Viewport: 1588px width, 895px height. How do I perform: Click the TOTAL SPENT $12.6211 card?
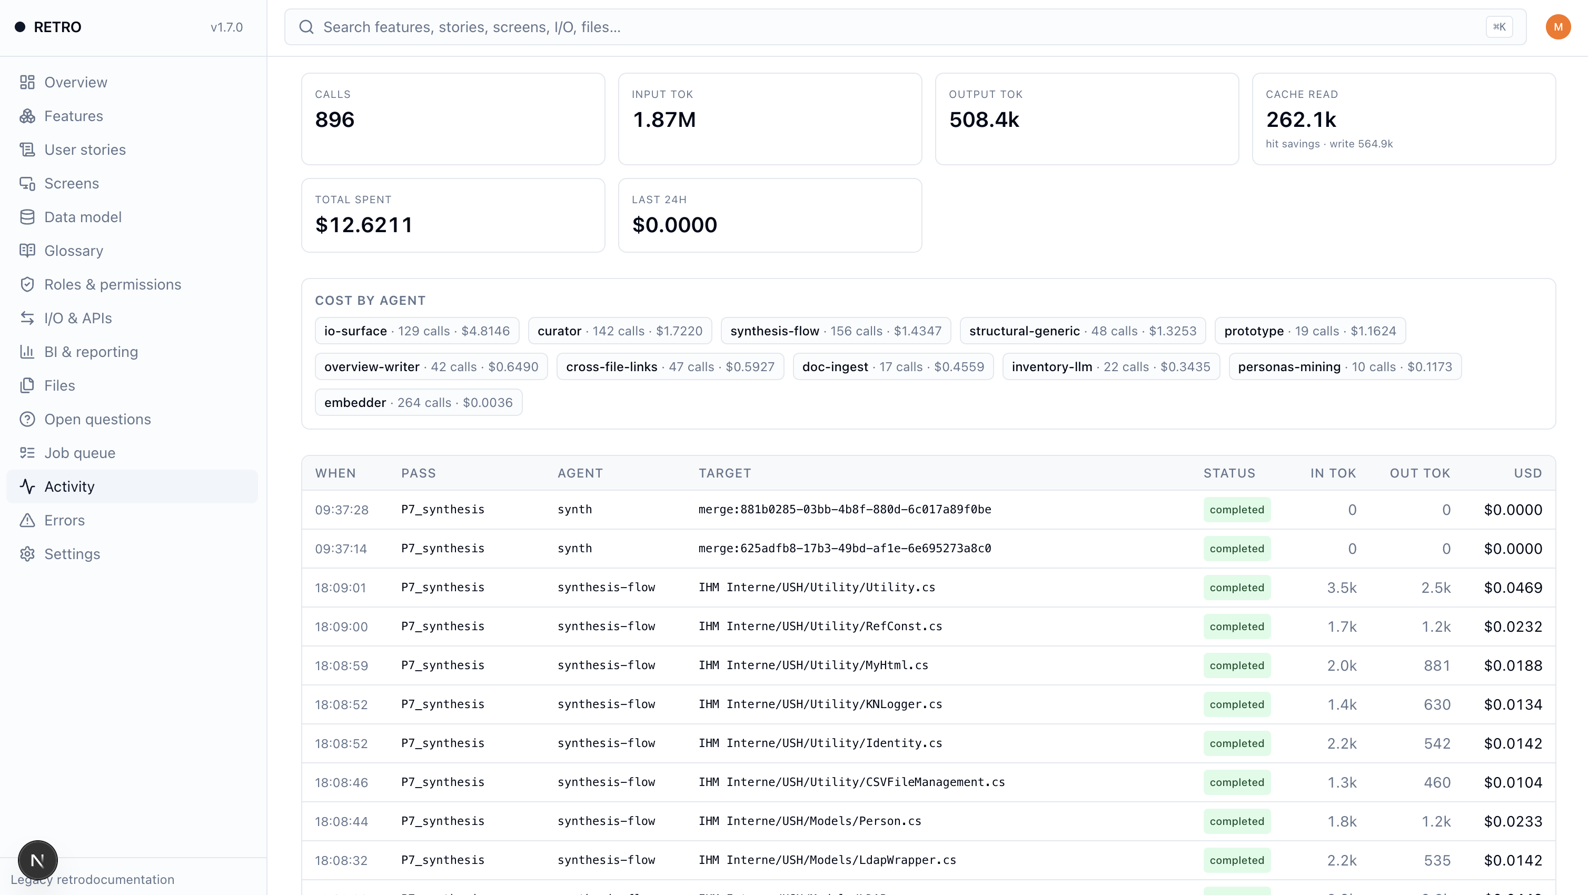[453, 215]
